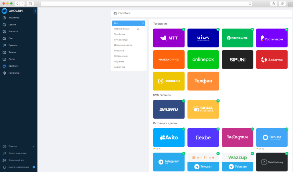The width and height of the screenshot is (293, 172).
Task: Open Почта mail icon in sidebar
Action: [x=4, y=59]
